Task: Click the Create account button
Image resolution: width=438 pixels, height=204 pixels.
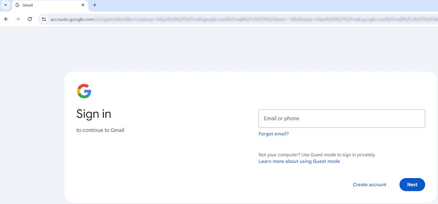Action: pos(369,185)
